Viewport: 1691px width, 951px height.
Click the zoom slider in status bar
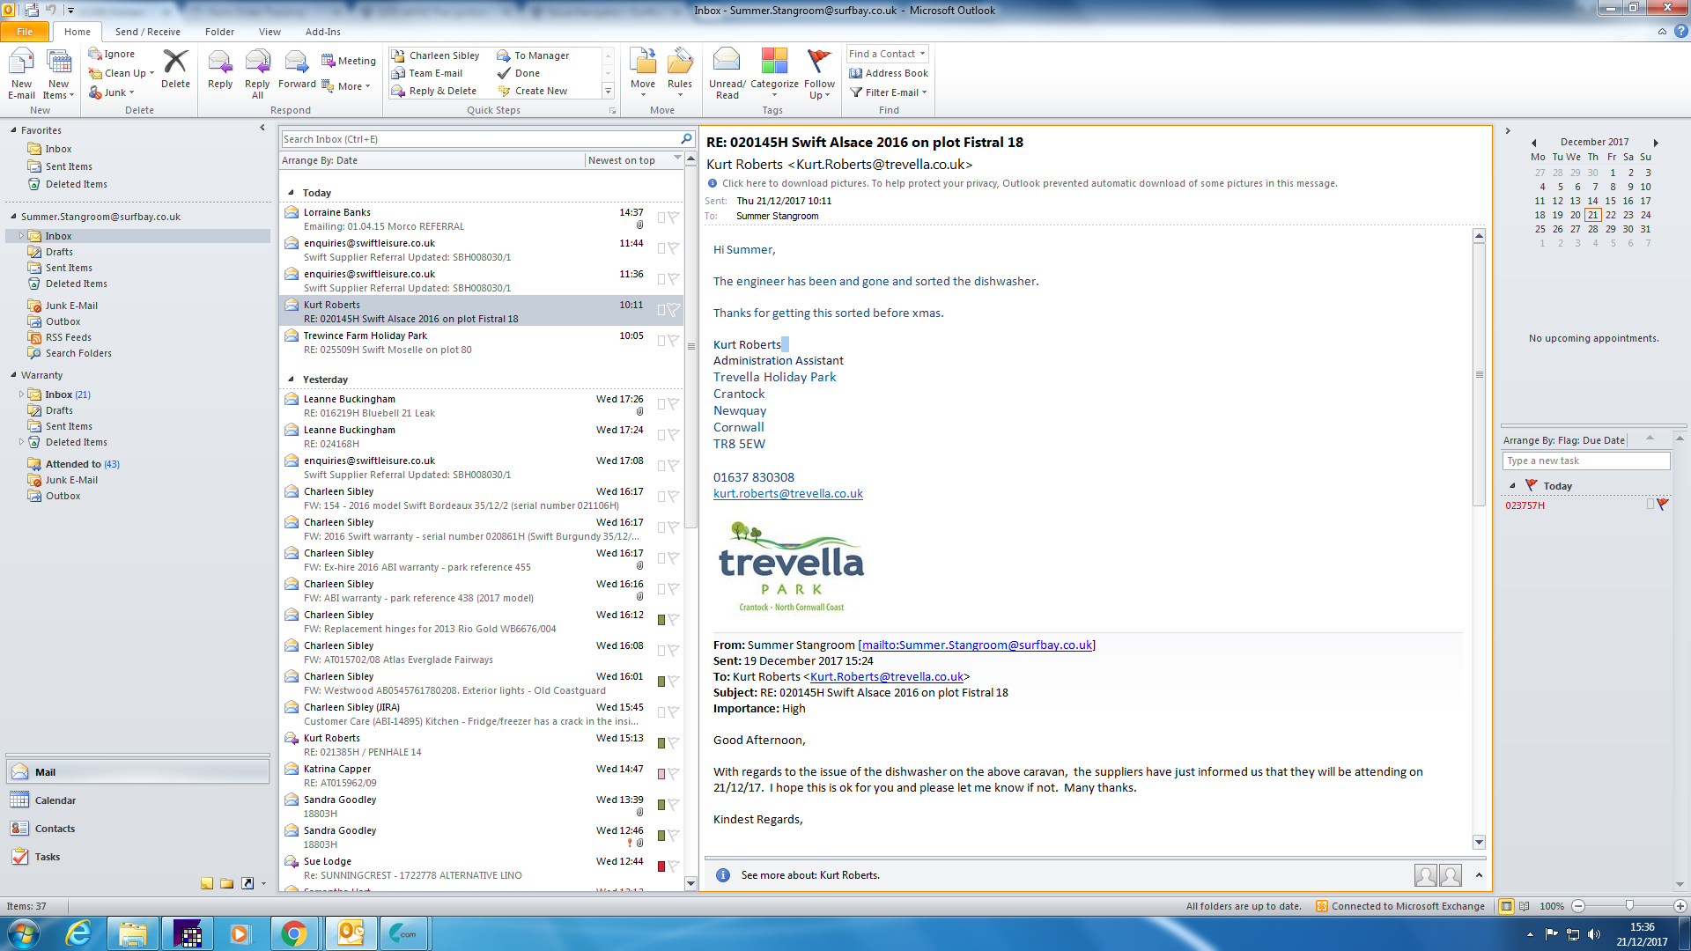click(1629, 906)
